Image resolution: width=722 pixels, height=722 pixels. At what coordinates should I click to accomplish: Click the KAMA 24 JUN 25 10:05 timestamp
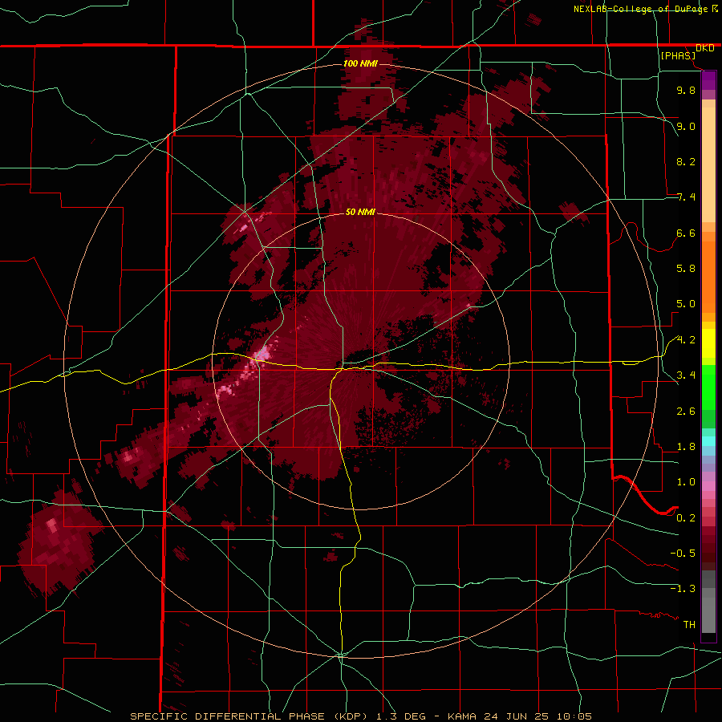[519, 716]
